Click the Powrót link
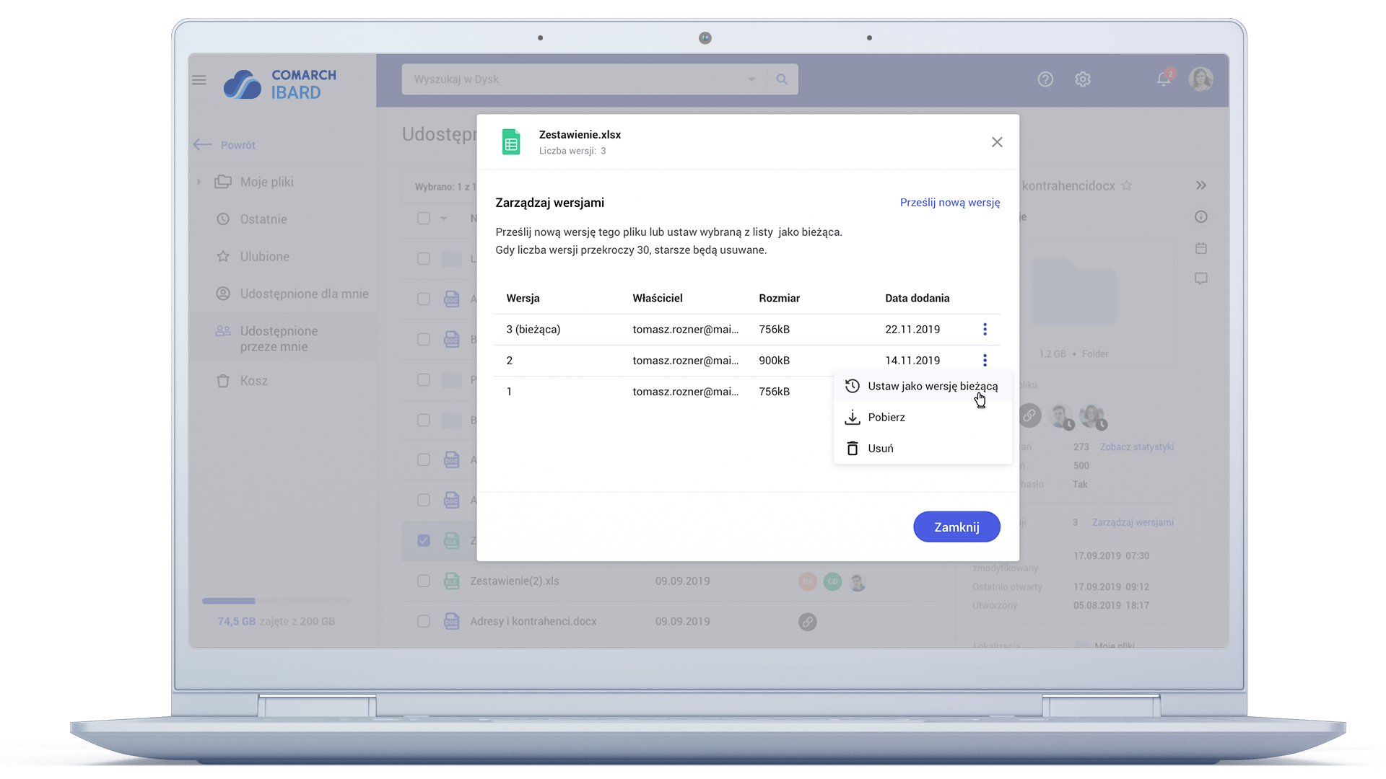 coord(238,145)
